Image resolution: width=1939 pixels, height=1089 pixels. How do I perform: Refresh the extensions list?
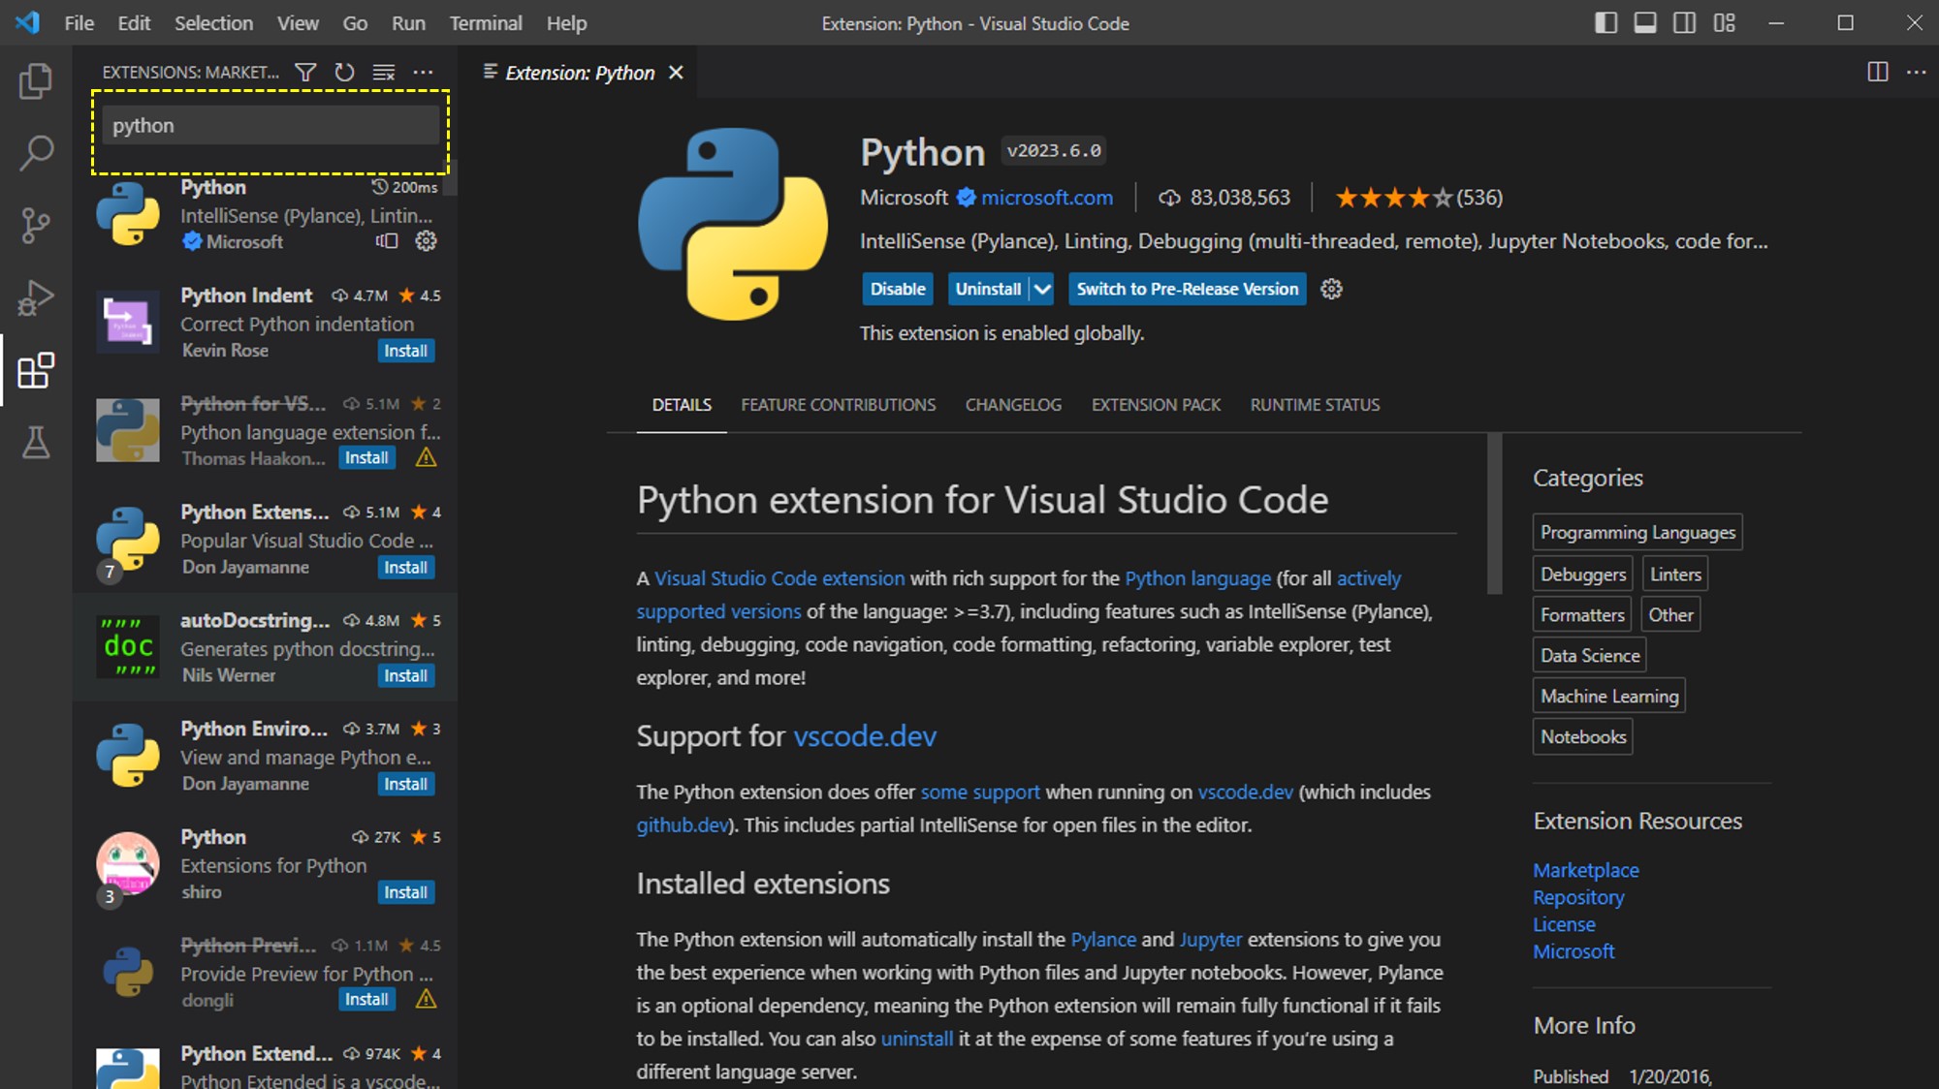tap(344, 71)
